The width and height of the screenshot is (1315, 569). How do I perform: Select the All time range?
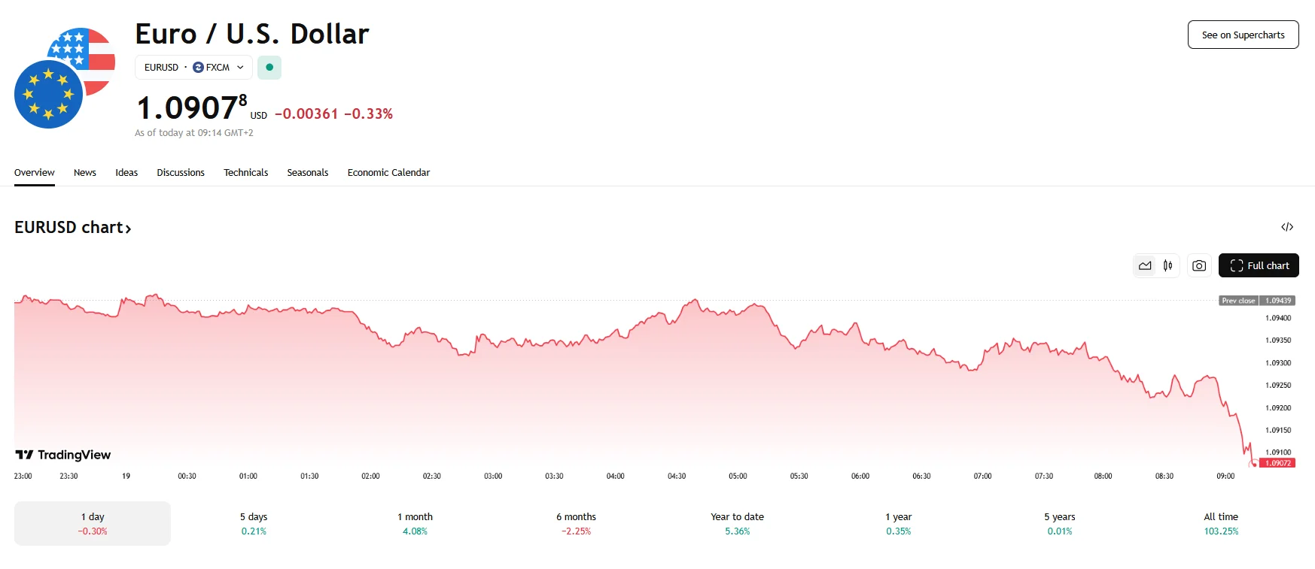pyautogui.click(x=1220, y=523)
